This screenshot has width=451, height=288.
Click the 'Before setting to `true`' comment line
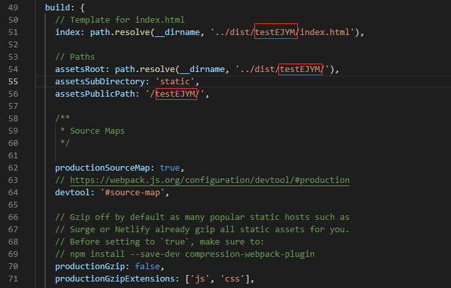[160, 242]
